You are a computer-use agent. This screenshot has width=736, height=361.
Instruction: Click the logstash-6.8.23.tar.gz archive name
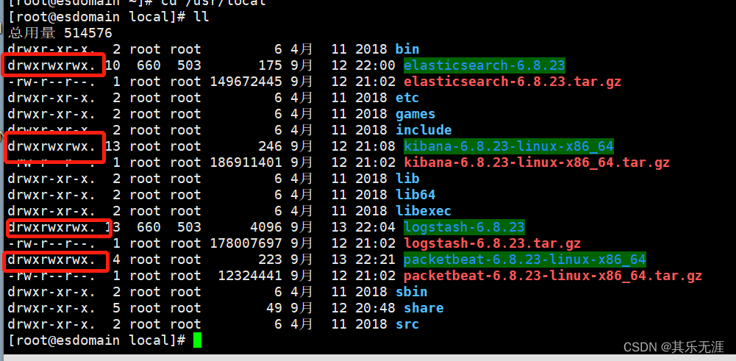coord(492,243)
